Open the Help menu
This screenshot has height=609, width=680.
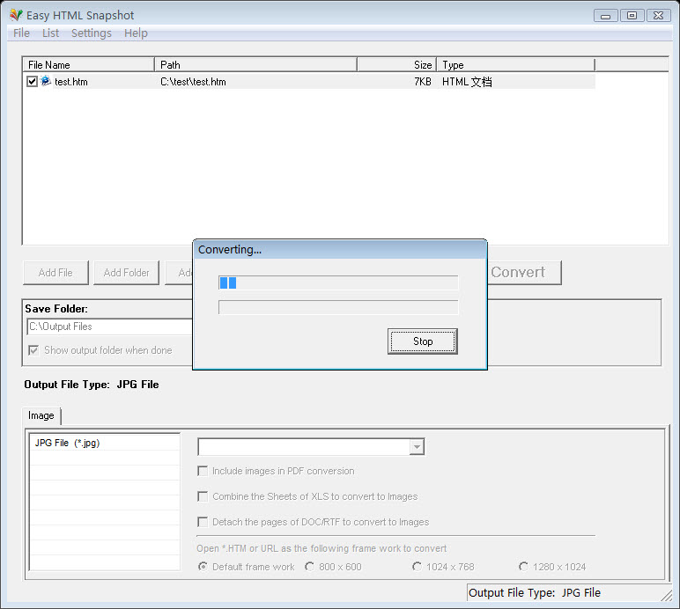click(x=136, y=33)
